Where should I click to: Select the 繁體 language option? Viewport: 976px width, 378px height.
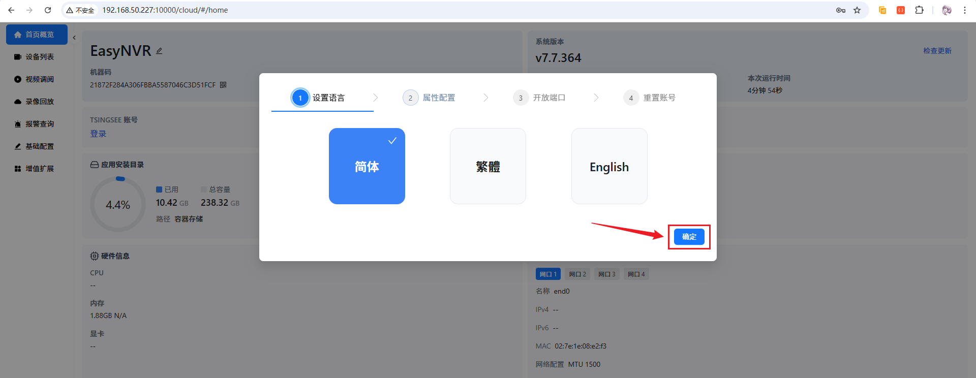(x=487, y=166)
